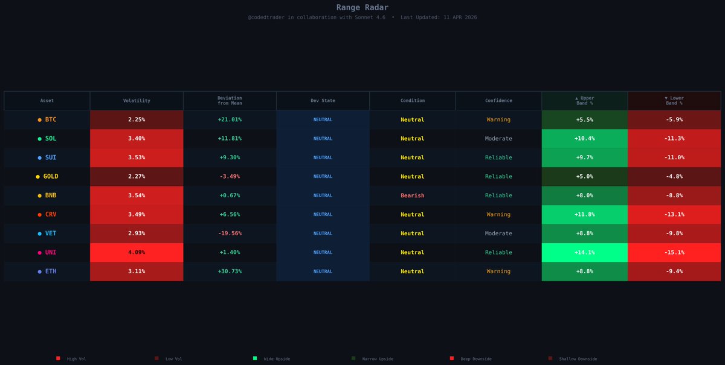Click UNI volatility value 4.09%
The height and width of the screenshot is (365, 725).
137,253
